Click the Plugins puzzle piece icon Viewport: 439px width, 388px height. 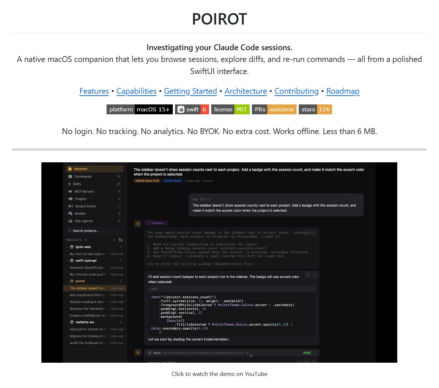click(70, 199)
